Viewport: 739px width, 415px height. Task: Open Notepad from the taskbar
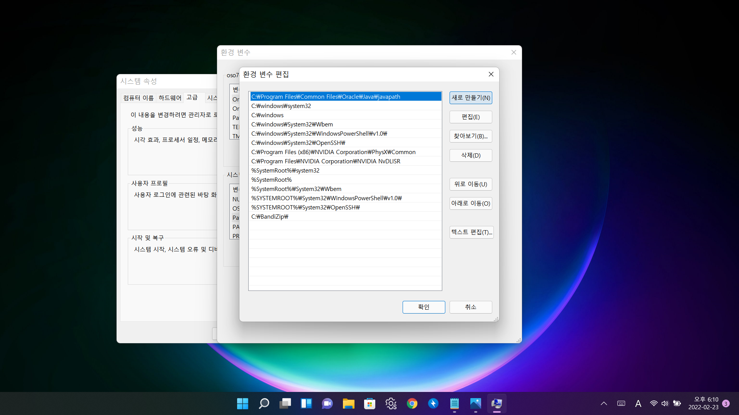tap(455, 403)
